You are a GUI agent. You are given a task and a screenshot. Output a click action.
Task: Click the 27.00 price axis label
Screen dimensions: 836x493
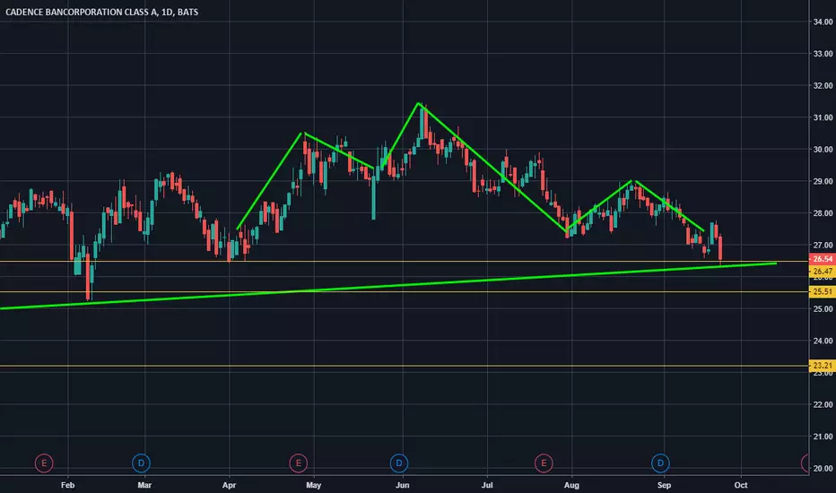tap(823, 246)
